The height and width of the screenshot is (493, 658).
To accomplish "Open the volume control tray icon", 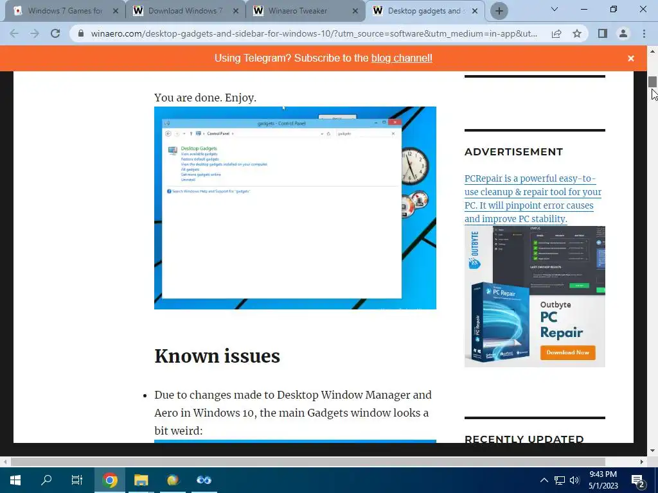I will click(x=574, y=480).
